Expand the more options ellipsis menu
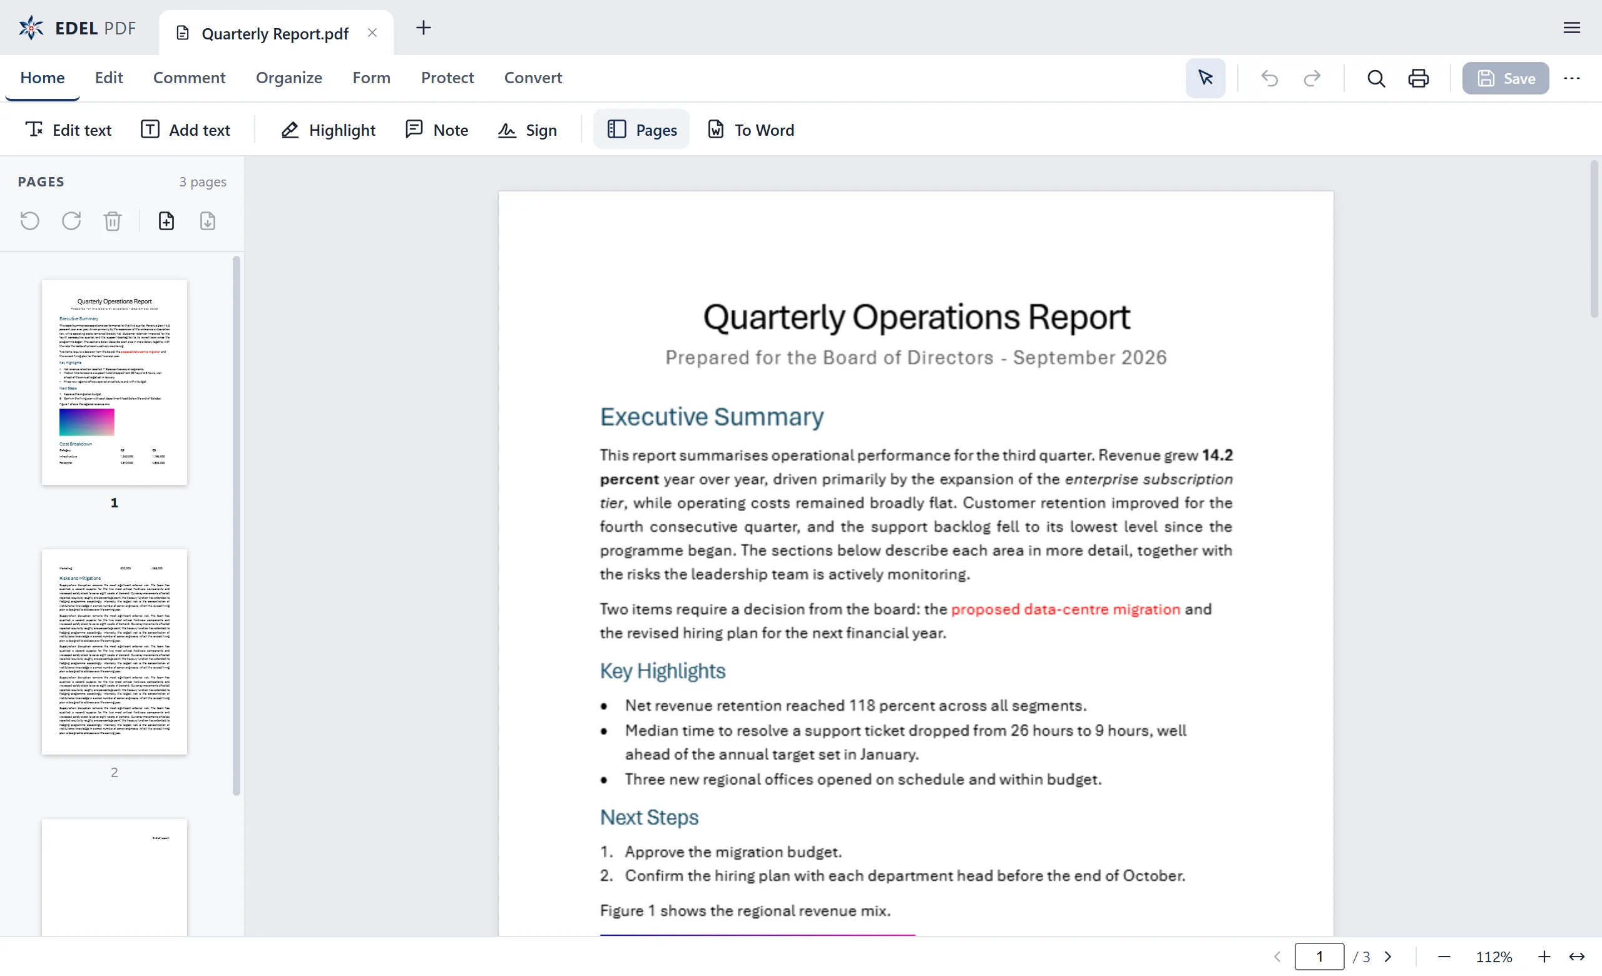 (1571, 78)
